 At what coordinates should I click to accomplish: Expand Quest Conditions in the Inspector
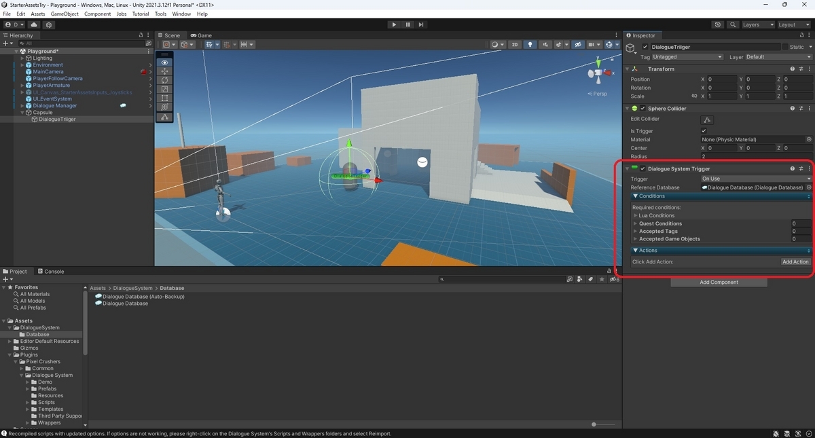click(x=635, y=223)
